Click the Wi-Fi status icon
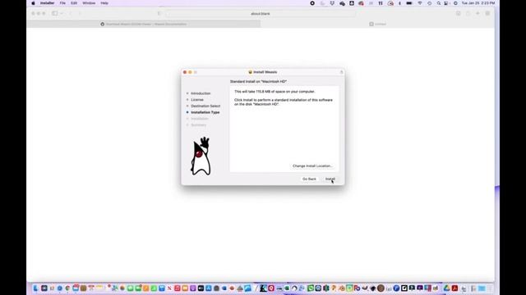 420,3
